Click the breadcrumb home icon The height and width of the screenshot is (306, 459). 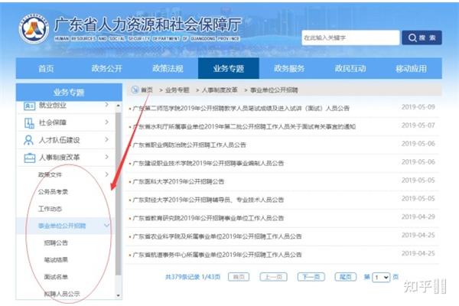(x=135, y=90)
